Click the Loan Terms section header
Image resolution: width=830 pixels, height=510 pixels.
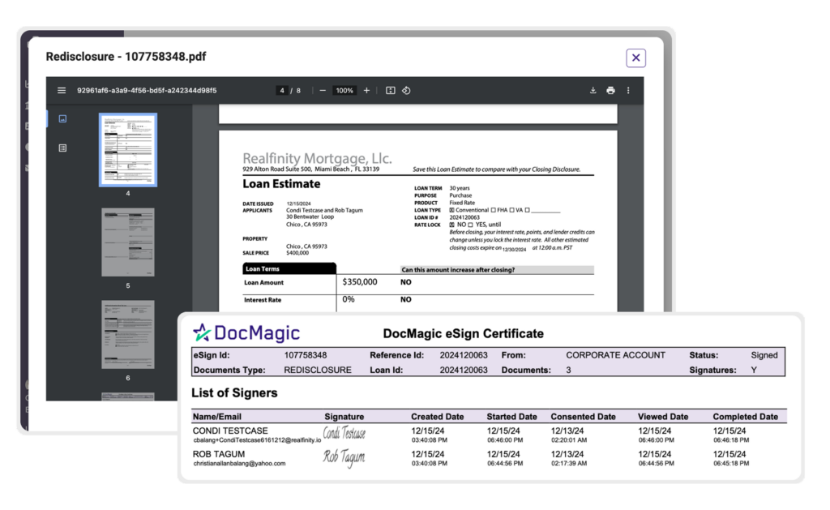coord(289,268)
